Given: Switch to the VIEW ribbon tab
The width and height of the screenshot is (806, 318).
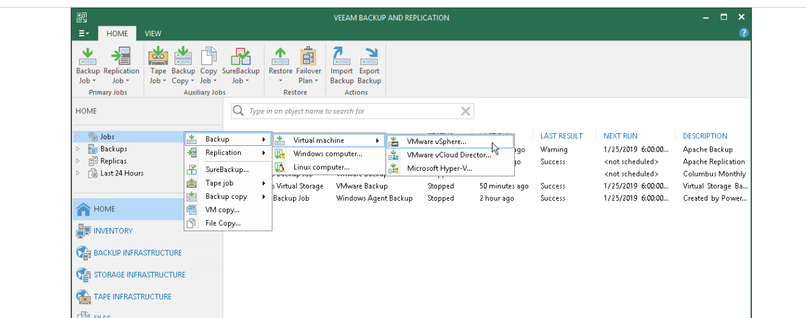Looking at the screenshot, I should [x=153, y=34].
